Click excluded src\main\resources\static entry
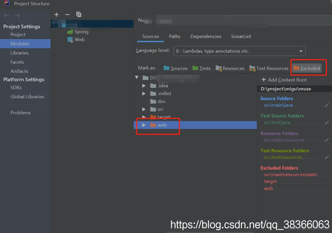Viewport: 332px width, 233px height. click(291, 175)
